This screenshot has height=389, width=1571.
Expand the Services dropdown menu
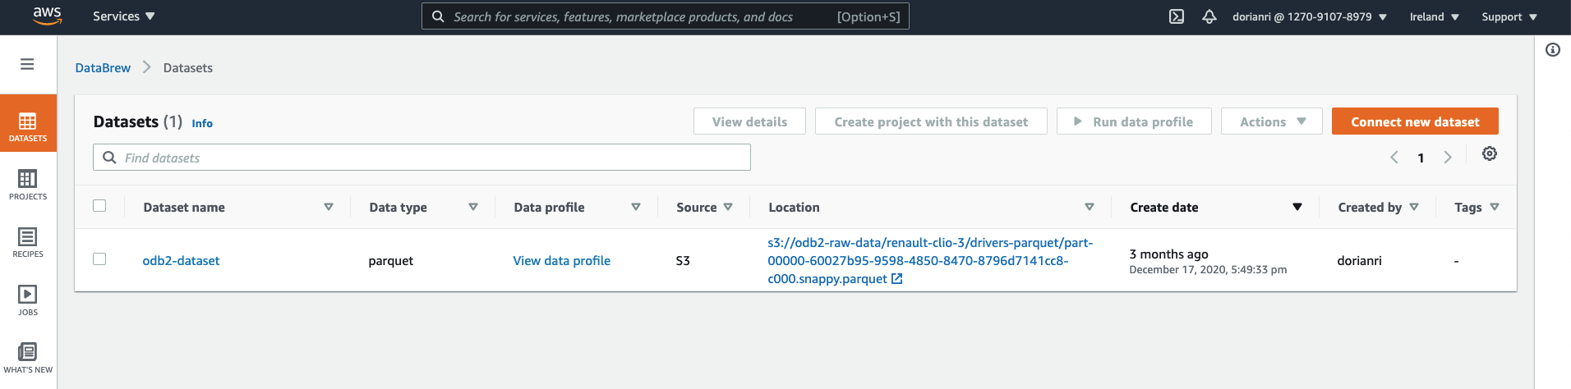tap(123, 16)
